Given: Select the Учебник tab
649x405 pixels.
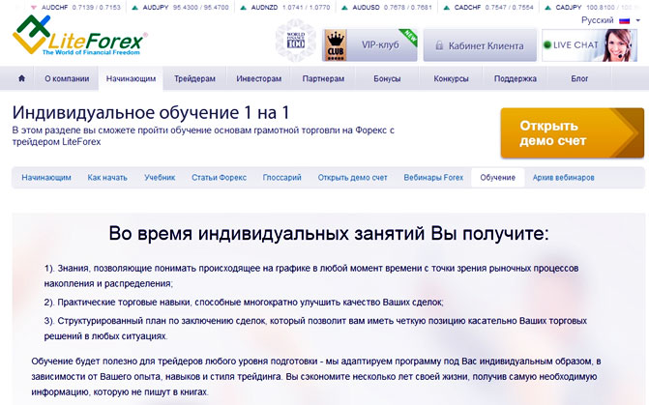Looking at the screenshot, I should [160, 178].
